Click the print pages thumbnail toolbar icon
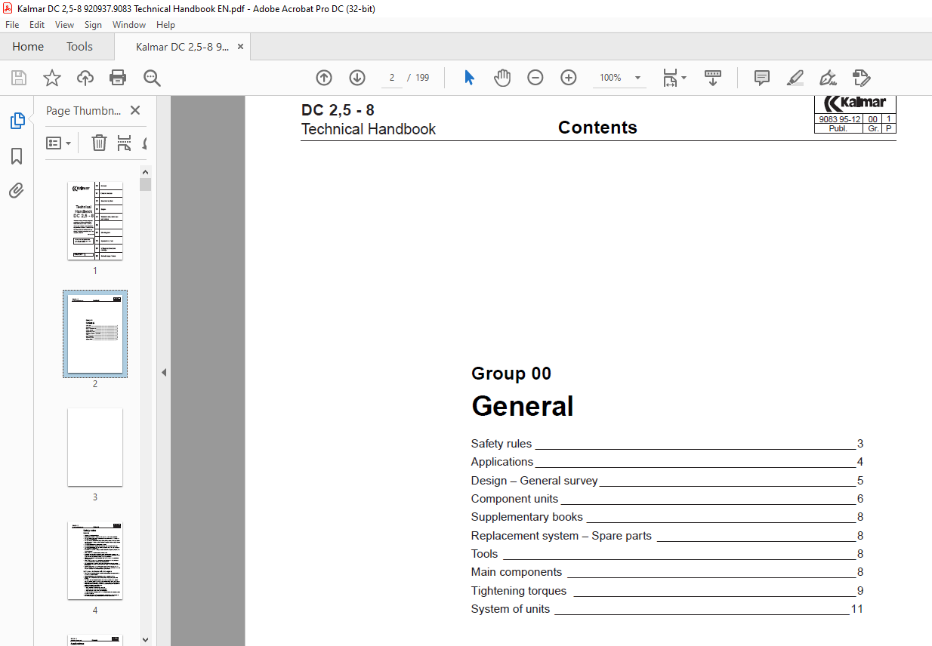The image size is (932, 646). tap(125, 143)
